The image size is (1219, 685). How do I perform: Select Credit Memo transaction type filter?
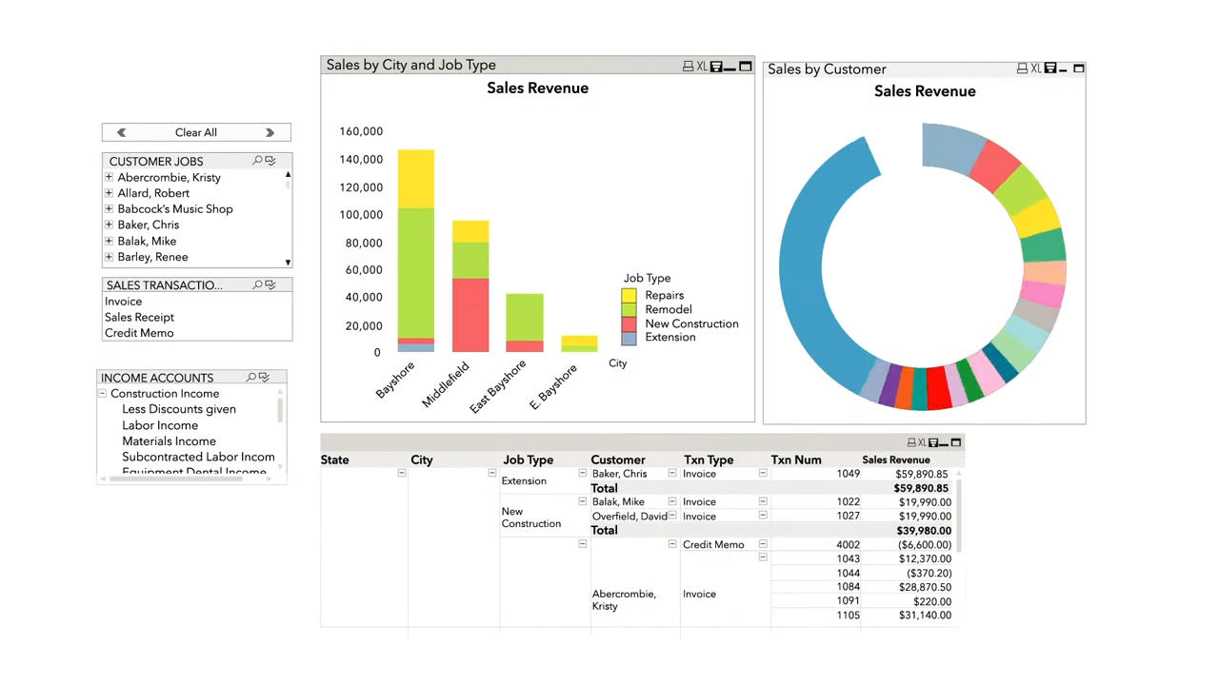point(139,332)
